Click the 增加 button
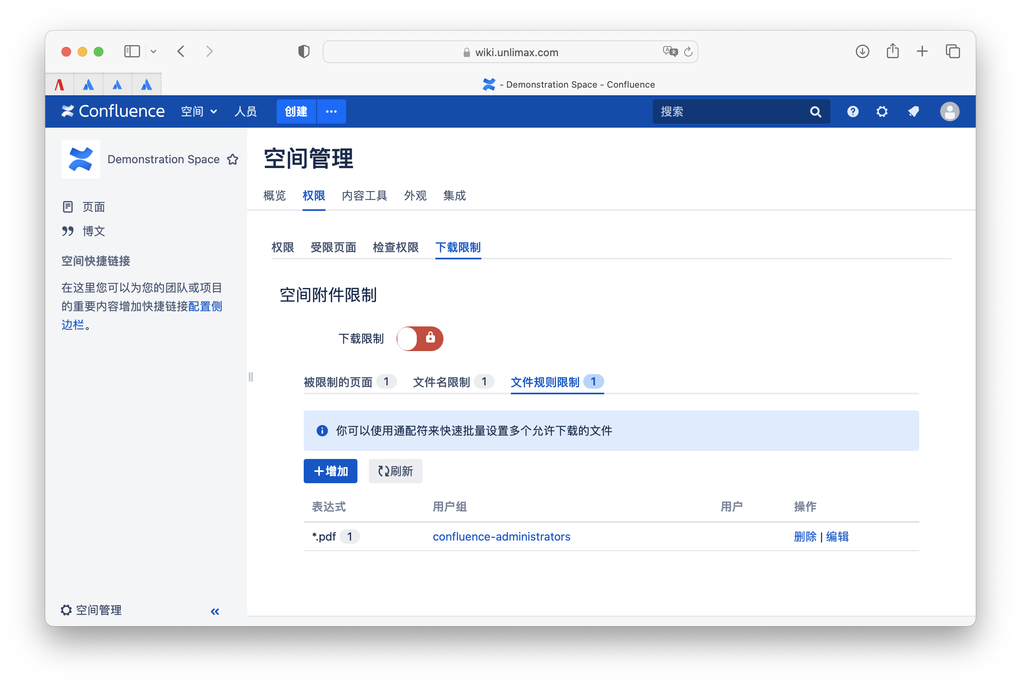 [330, 471]
